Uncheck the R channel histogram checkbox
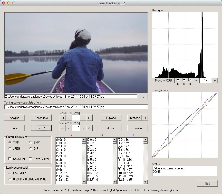 [x=178, y=80]
